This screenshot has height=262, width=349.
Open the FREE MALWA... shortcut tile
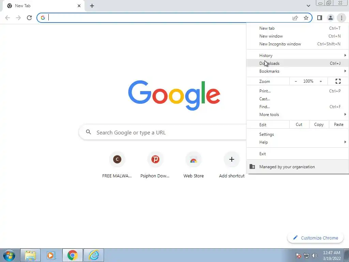coord(117,165)
